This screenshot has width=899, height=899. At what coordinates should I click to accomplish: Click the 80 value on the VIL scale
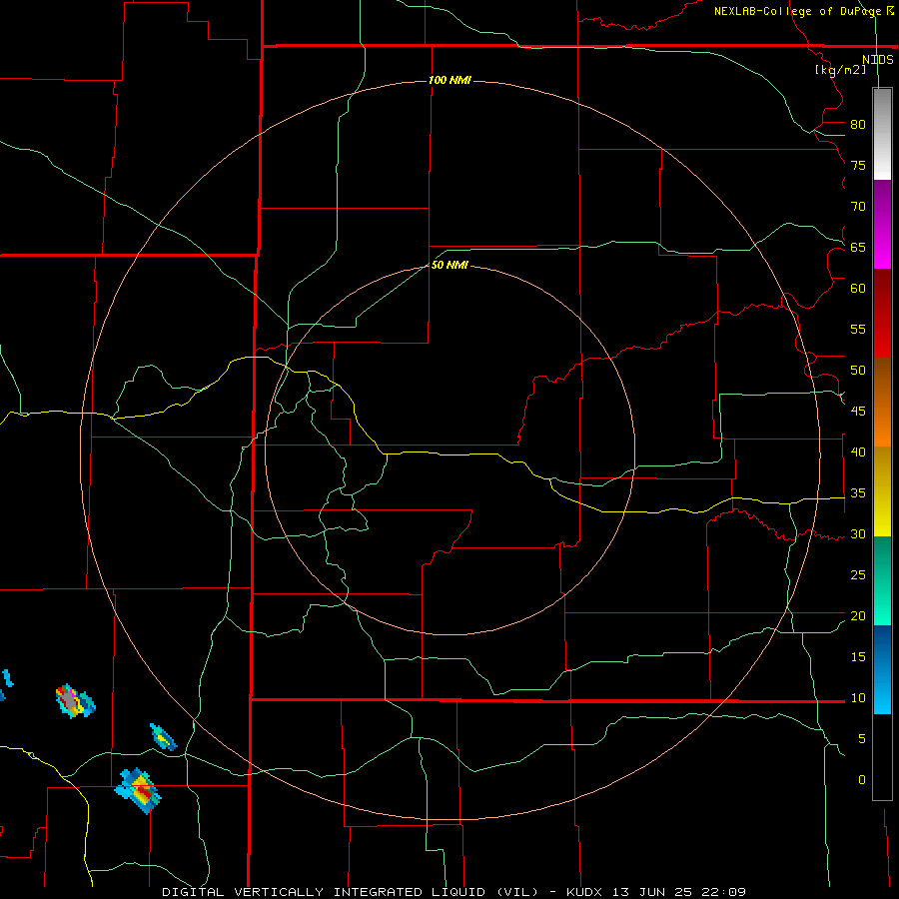click(858, 125)
